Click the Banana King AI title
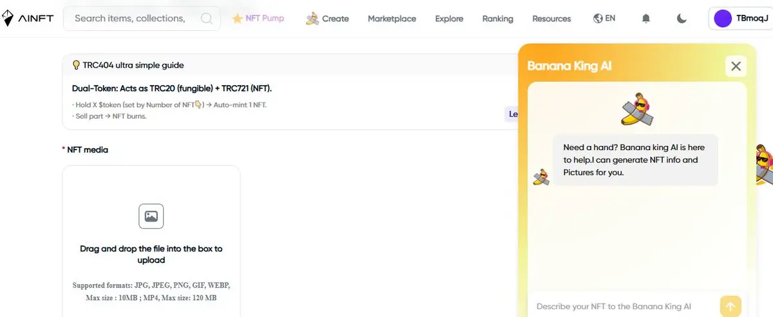773x317 pixels. pyautogui.click(x=569, y=66)
